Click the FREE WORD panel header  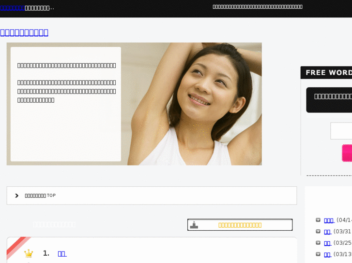(326, 72)
